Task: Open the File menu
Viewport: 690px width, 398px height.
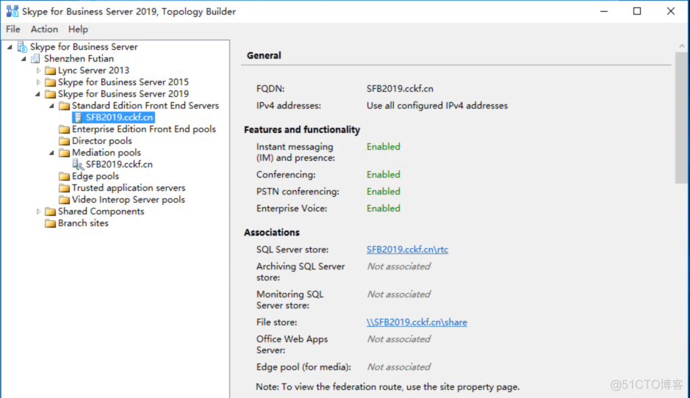Action: coord(13,29)
